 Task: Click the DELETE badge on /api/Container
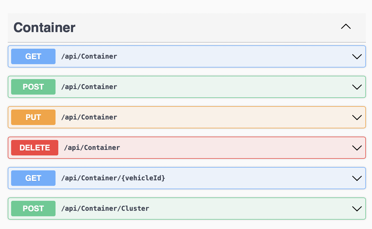click(x=34, y=147)
